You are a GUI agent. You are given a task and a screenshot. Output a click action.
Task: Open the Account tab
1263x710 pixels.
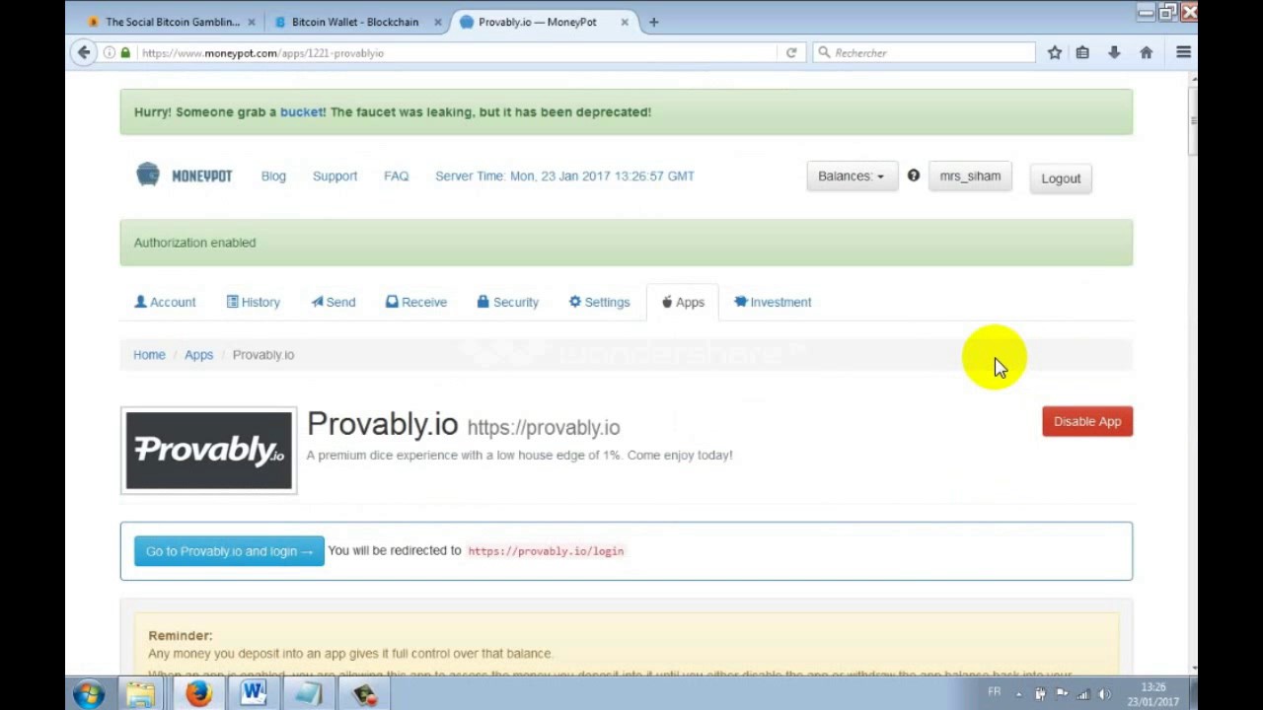click(x=165, y=302)
